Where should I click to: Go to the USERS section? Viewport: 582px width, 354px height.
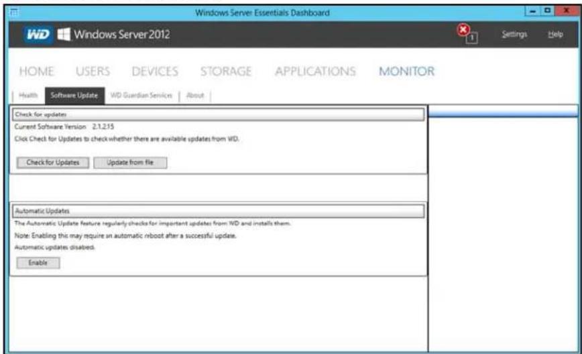point(93,71)
